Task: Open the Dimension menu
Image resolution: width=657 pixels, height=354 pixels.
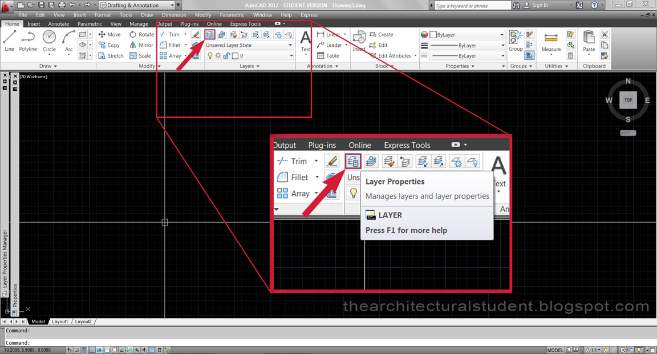Action: [174, 15]
